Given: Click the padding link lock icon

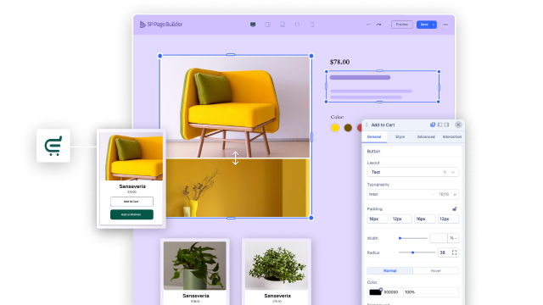Looking at the screenshot, I should point(455,209).
